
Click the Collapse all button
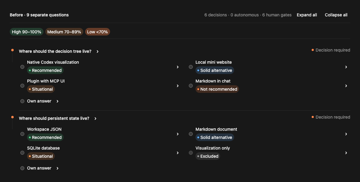point(336,15)
